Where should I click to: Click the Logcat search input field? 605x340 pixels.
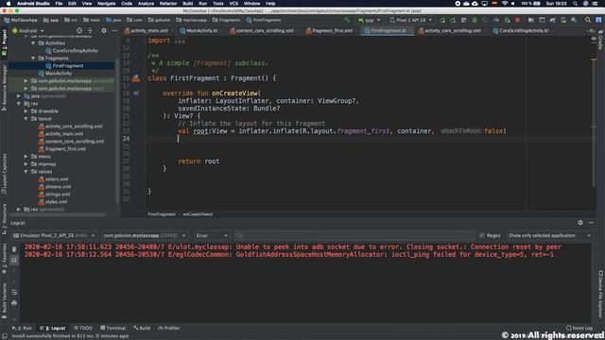(x=354, y=235)
